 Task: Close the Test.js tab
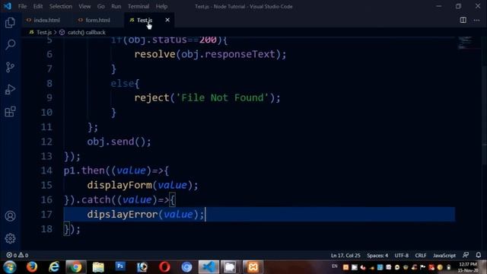[x=167, y=20]
